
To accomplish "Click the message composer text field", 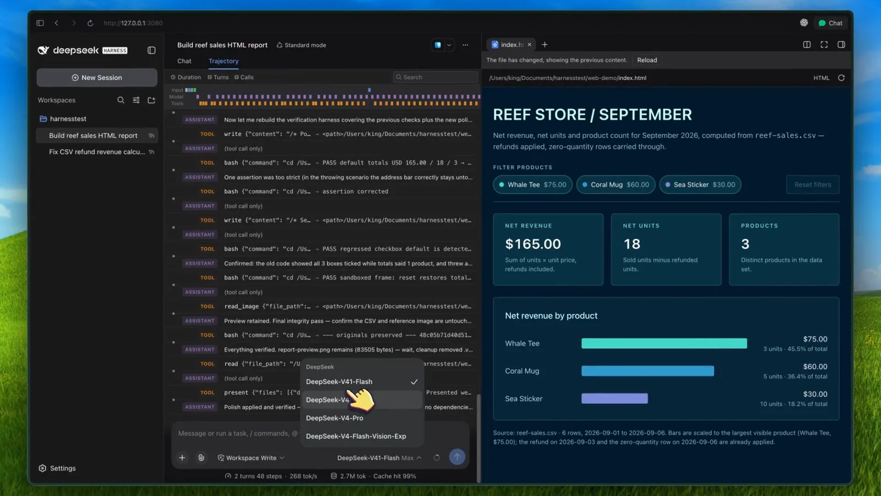I will pos(237,434).
